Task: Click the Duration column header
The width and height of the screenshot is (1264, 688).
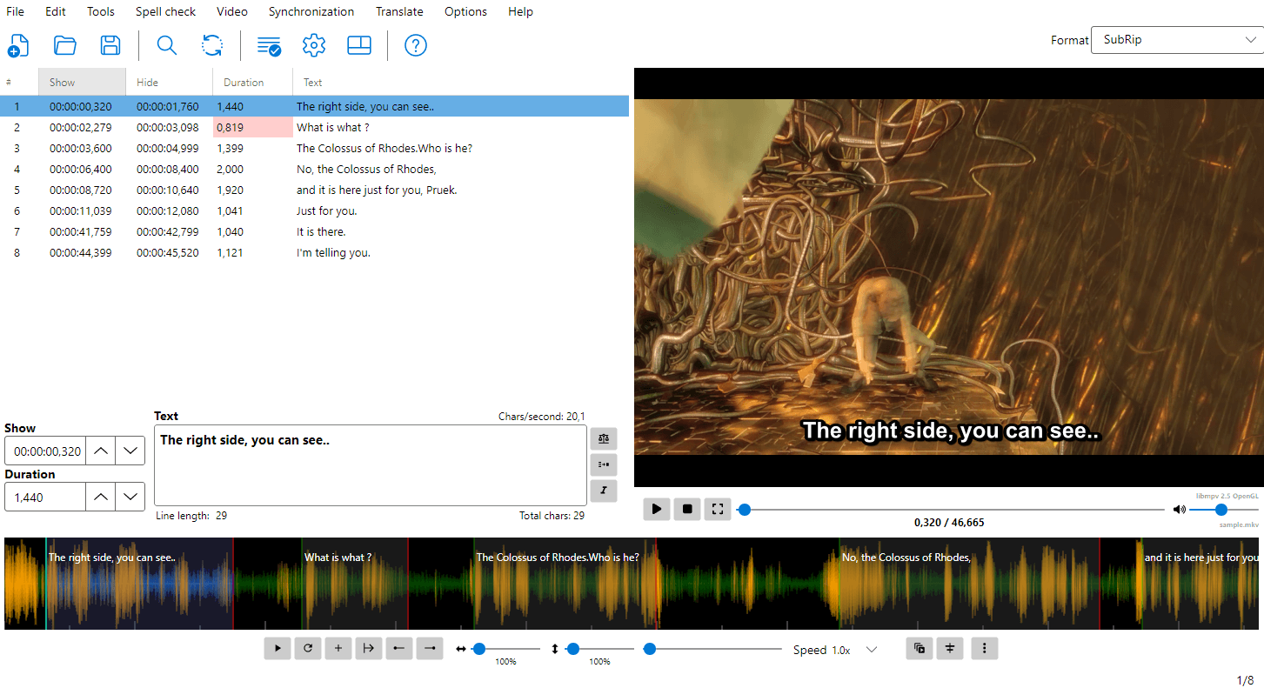Action: pyautogui.click(x=244, y=83)
